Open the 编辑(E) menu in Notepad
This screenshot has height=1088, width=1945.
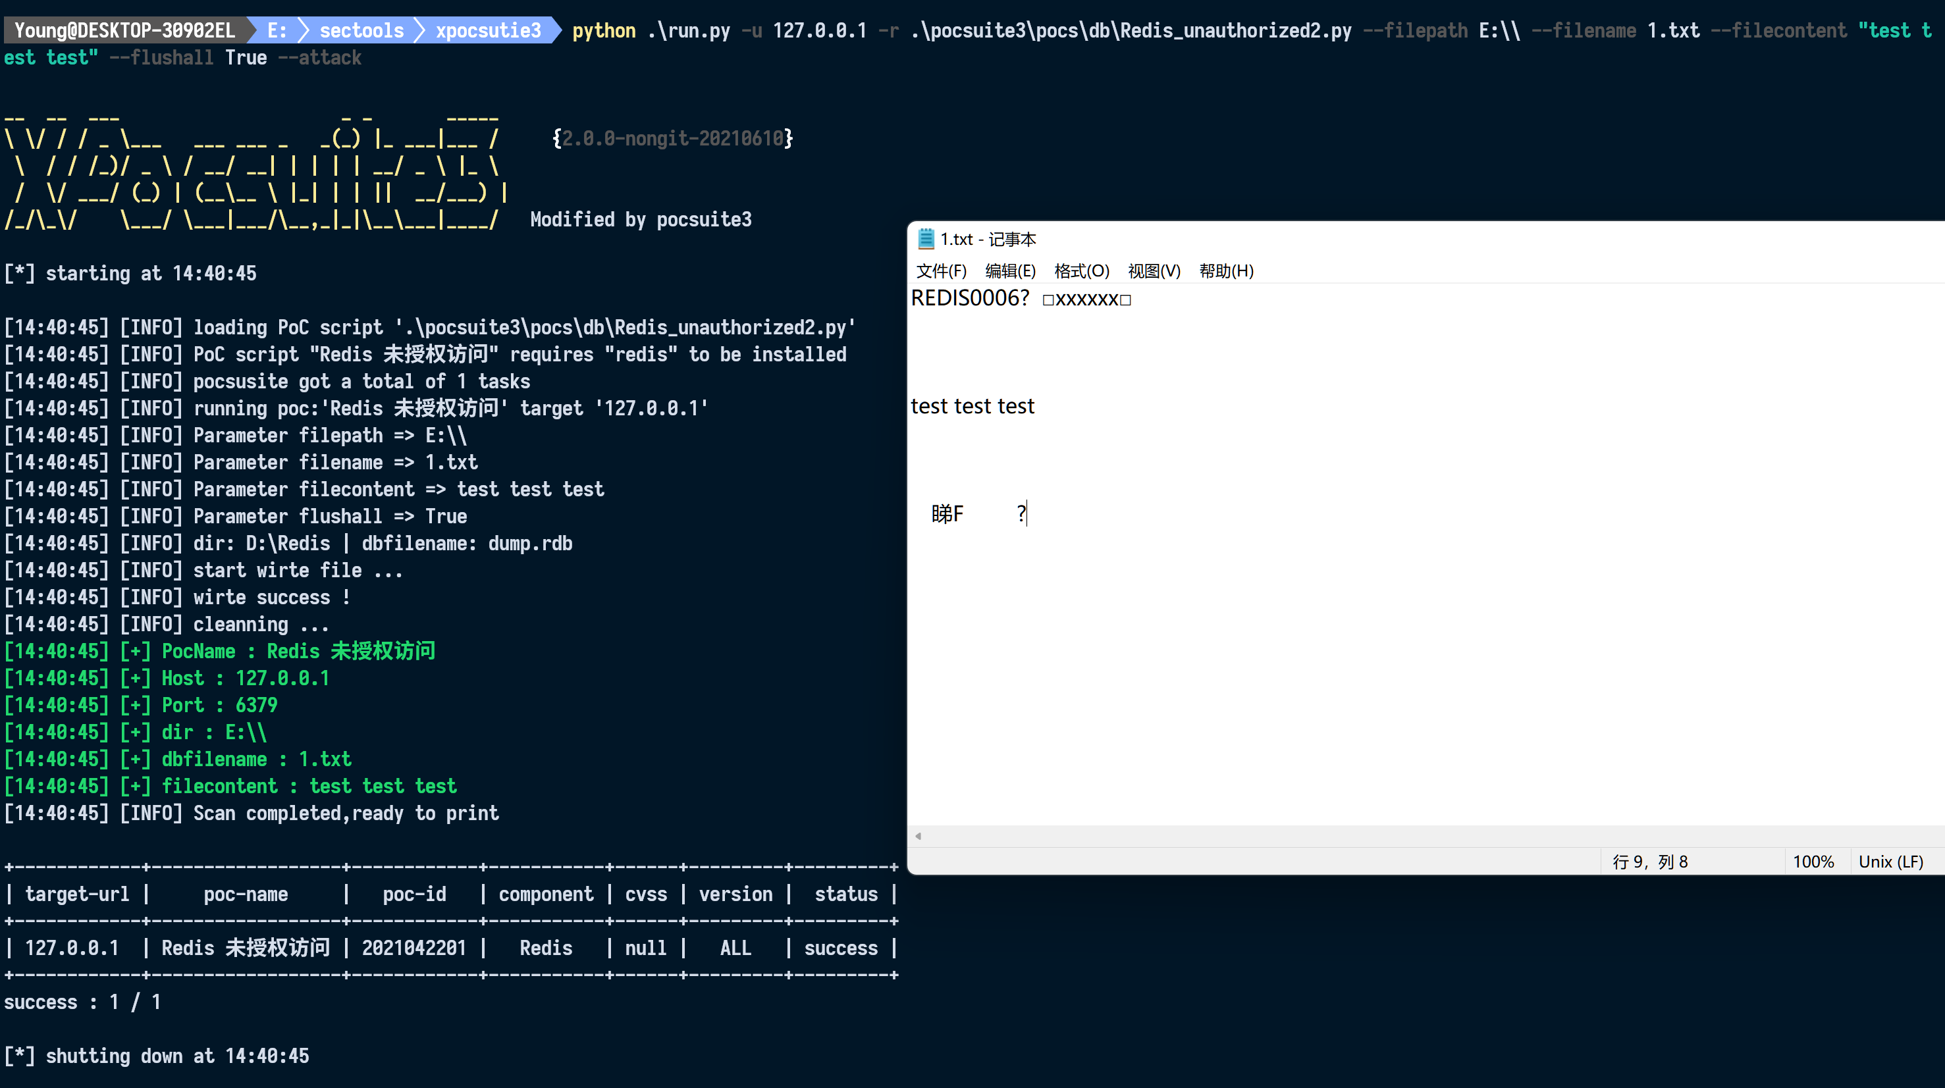pyautogui.click(x=1009, y=271)
